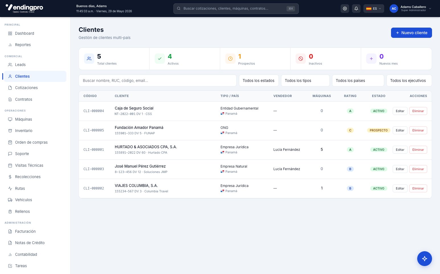Image resolution: width=440 pixels, height=274 pixels.
Task: Click the Vehículos truck icon
Action: tap(10, 200)
